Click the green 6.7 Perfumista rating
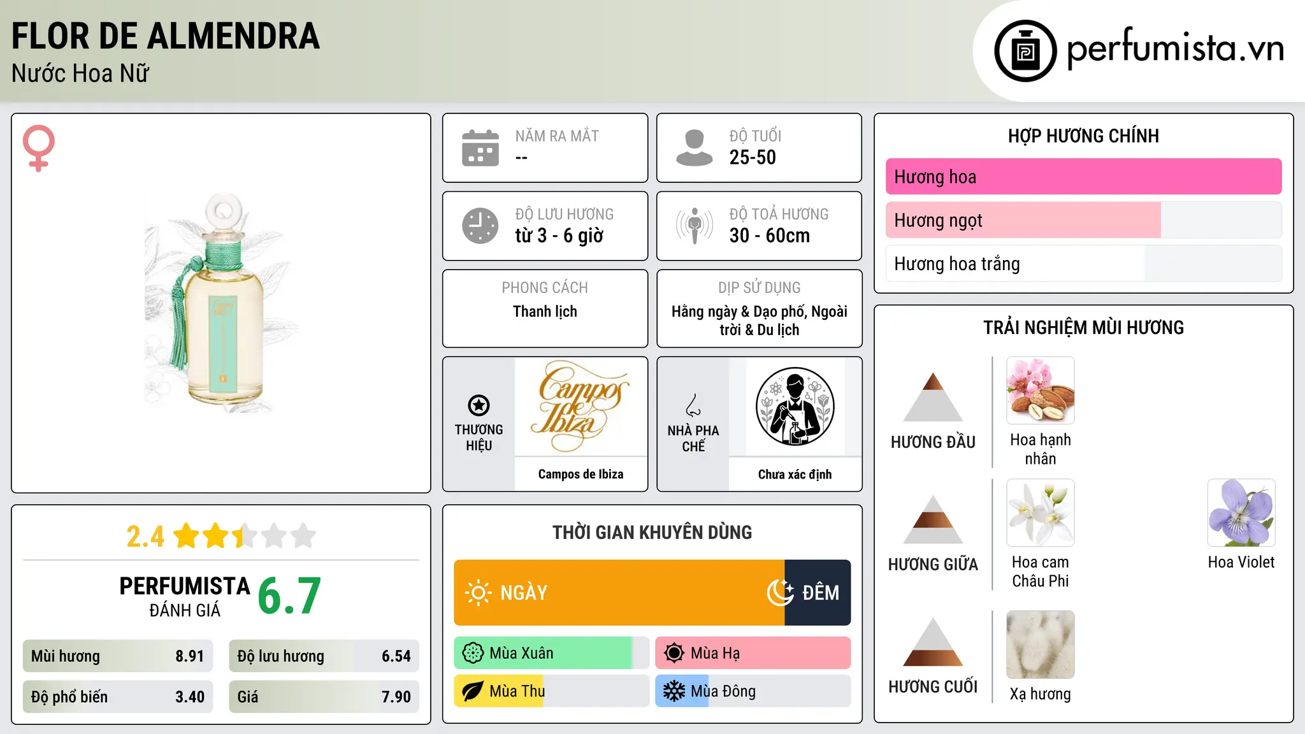This screenshot has width=1305, height=734. click(x=289, y=596)
